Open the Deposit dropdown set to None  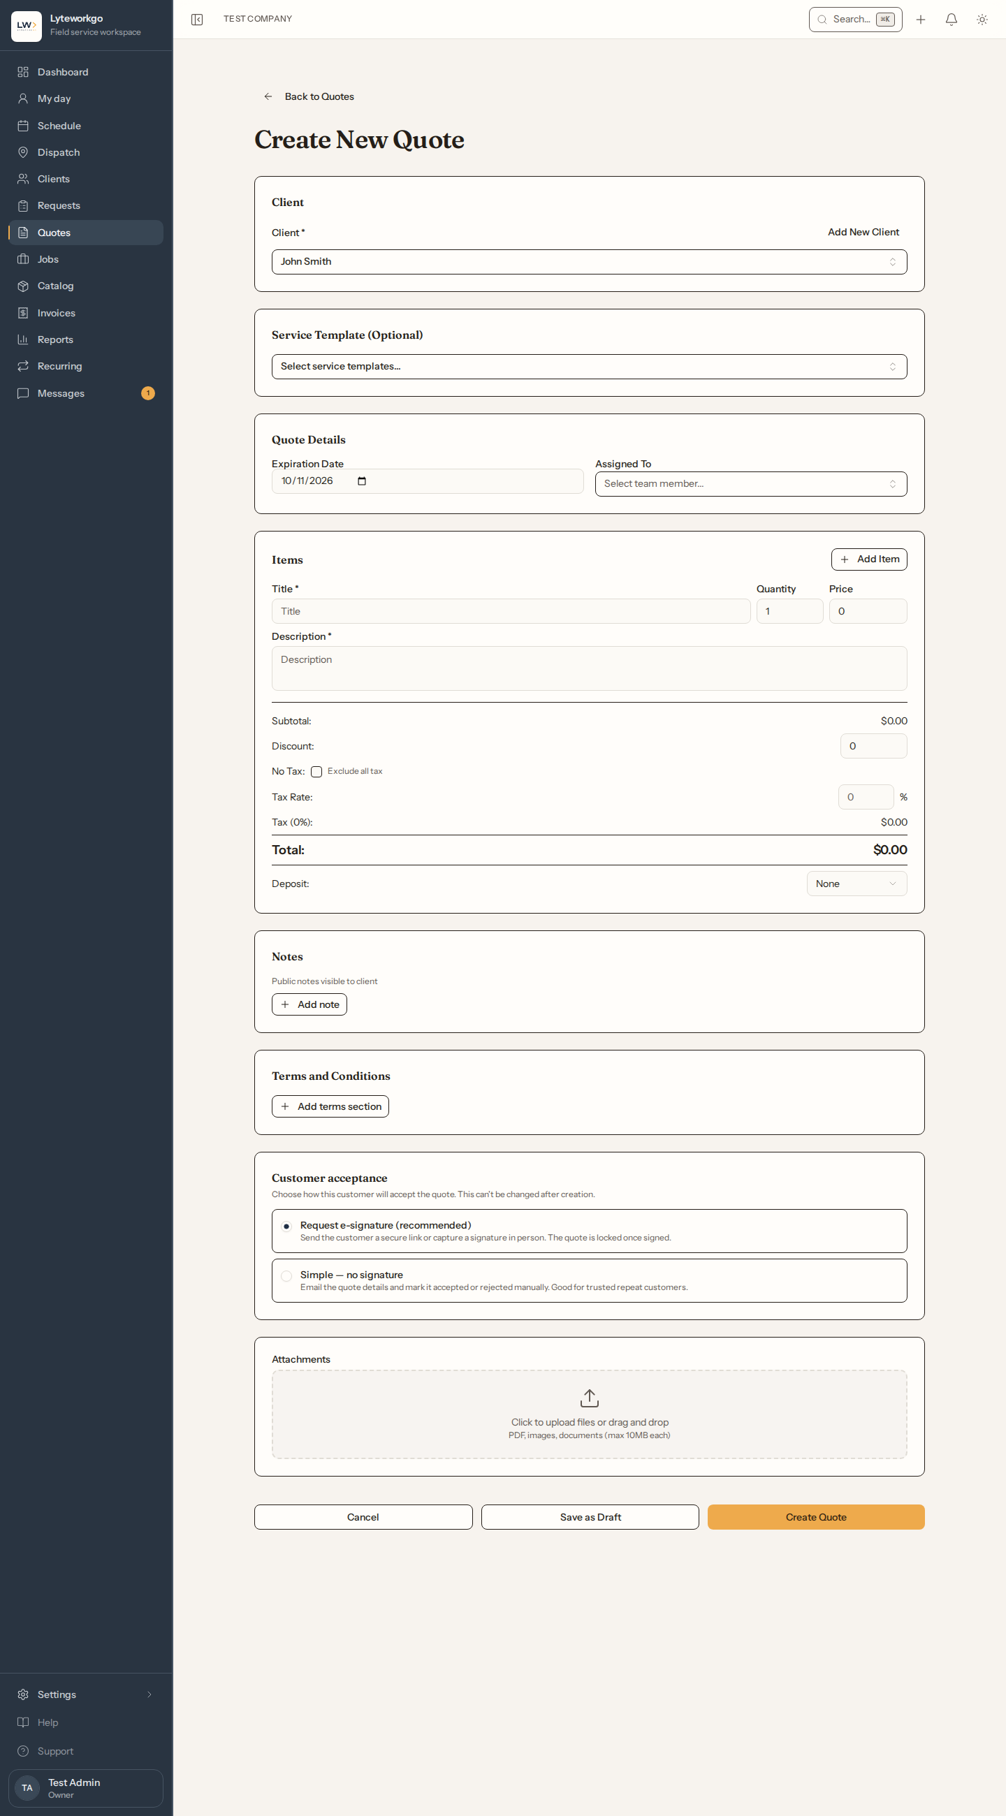click(856, 884)
